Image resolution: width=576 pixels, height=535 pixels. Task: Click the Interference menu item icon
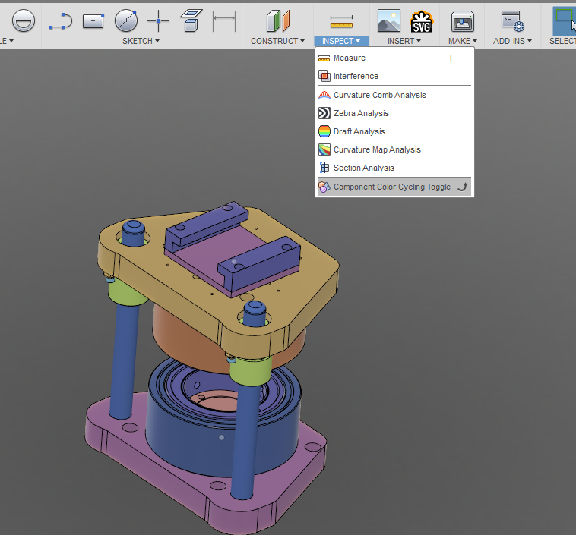[324, 76]
